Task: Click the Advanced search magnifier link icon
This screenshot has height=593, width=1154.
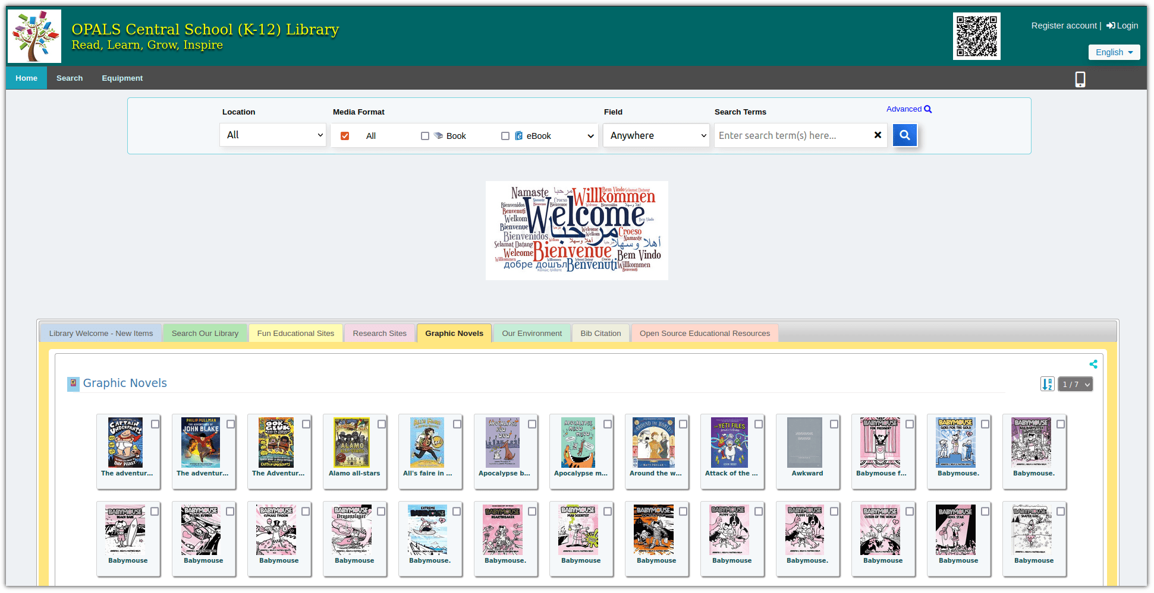Action: click(927, 109)
